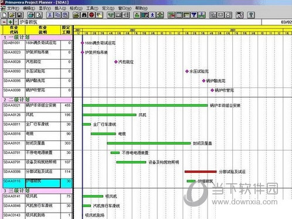Select activity code SDAA0028
The height and width of the screenshot is (219, 292).
point(12,61)
